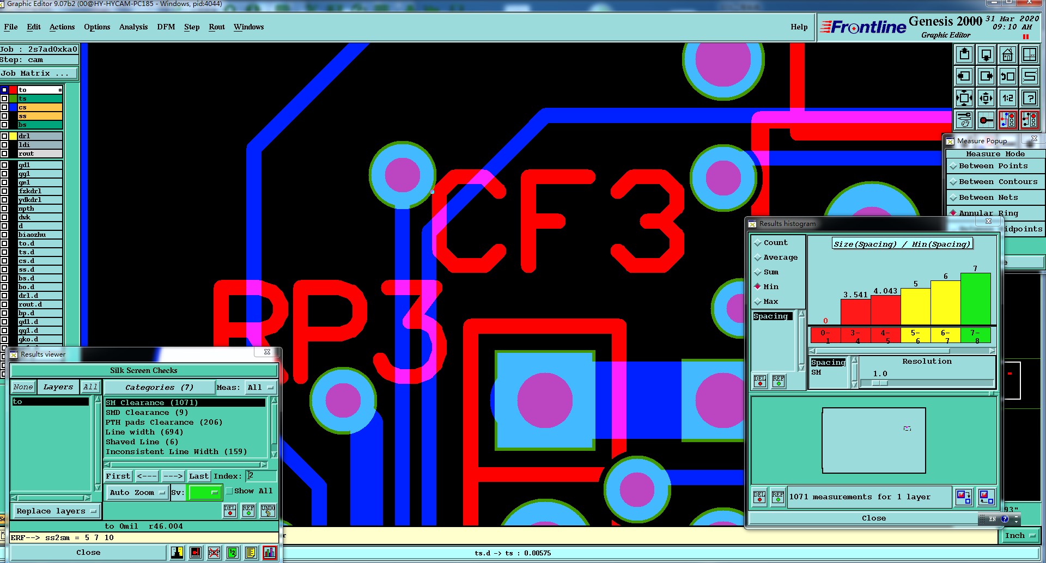Open the Meas: All dropdown
Viewport: 1046px width, 563px height.
261,388
